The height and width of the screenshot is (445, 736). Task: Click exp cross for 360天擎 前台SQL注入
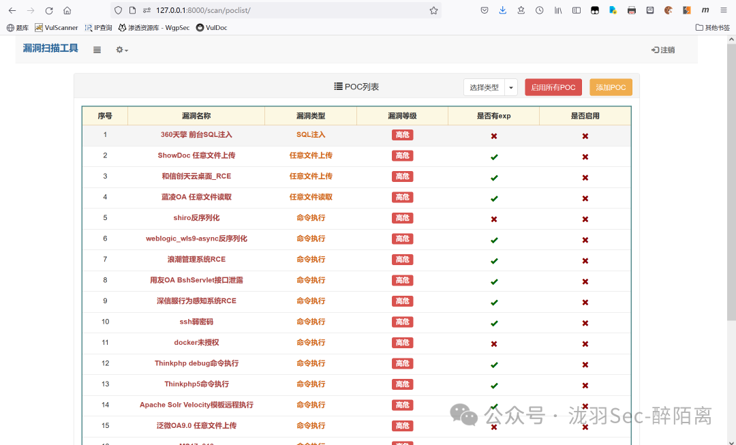(x=494, y=136)
